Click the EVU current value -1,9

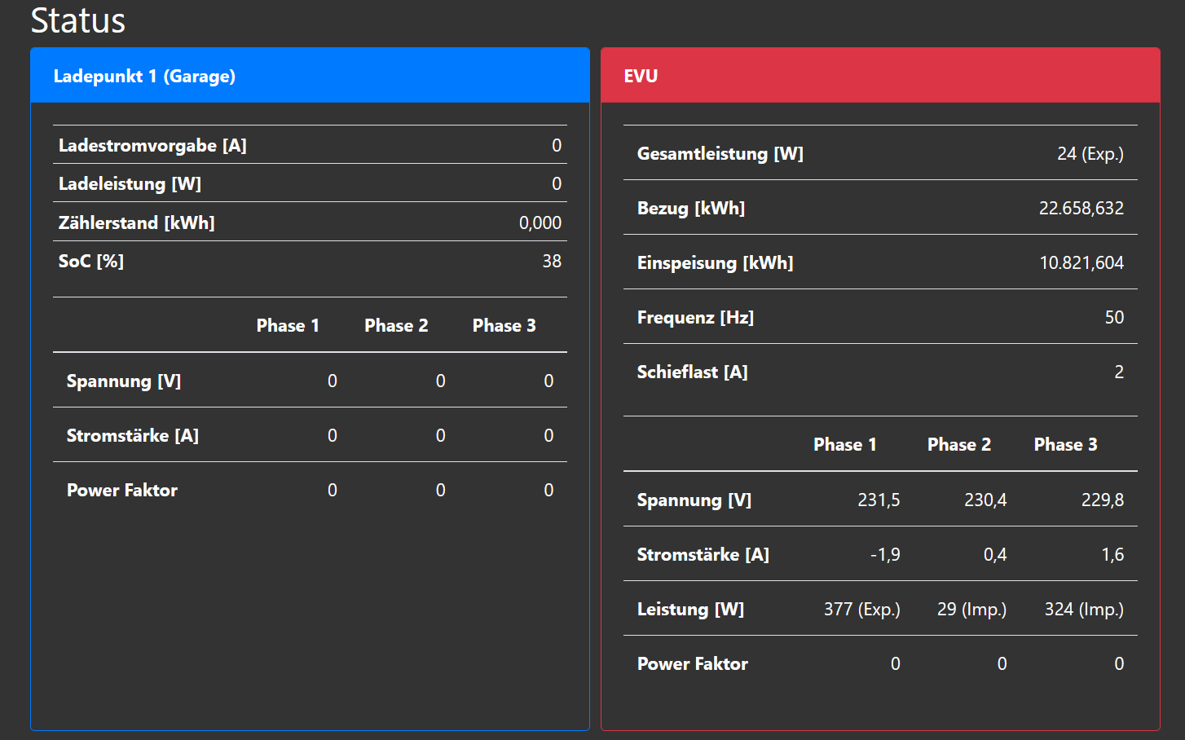coord(885,554)
